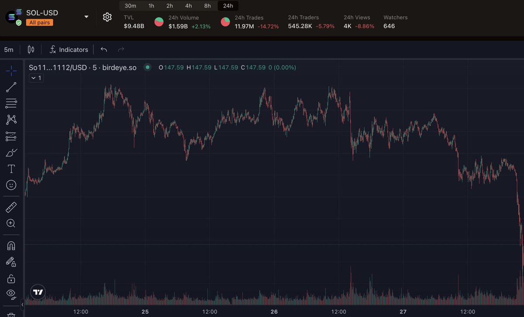This screenshot has height=317, width=524.
Task: Switch stats to the 2h tab
Action: [170, 6]
